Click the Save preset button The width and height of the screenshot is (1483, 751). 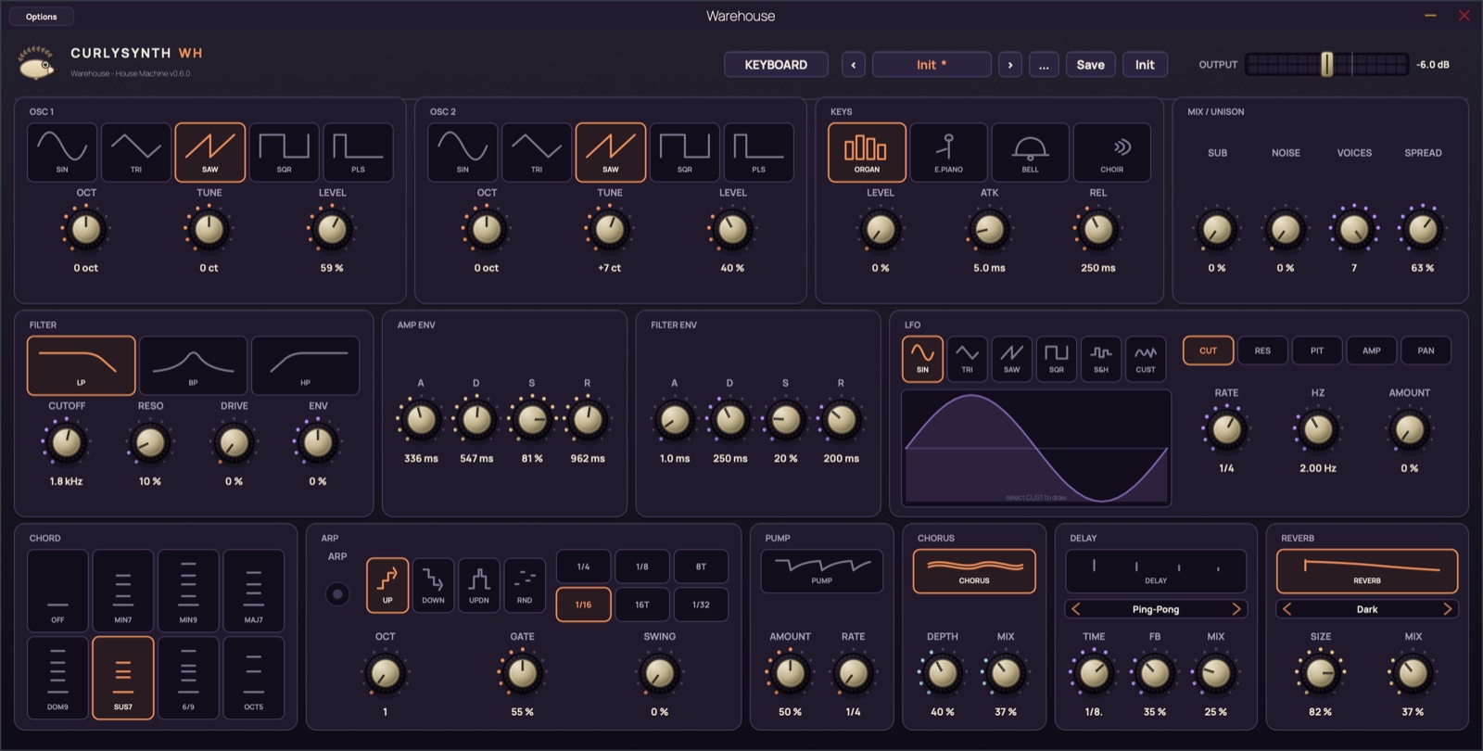pyautogui.click(x=1091, y=65)
